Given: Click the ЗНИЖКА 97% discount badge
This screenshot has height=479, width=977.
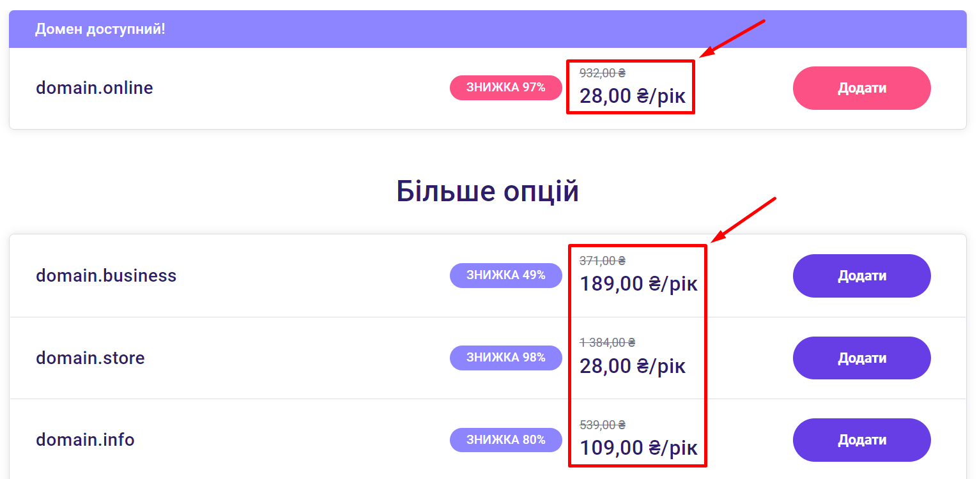Looking at the screenshot, I should click(x=505, y=88).
